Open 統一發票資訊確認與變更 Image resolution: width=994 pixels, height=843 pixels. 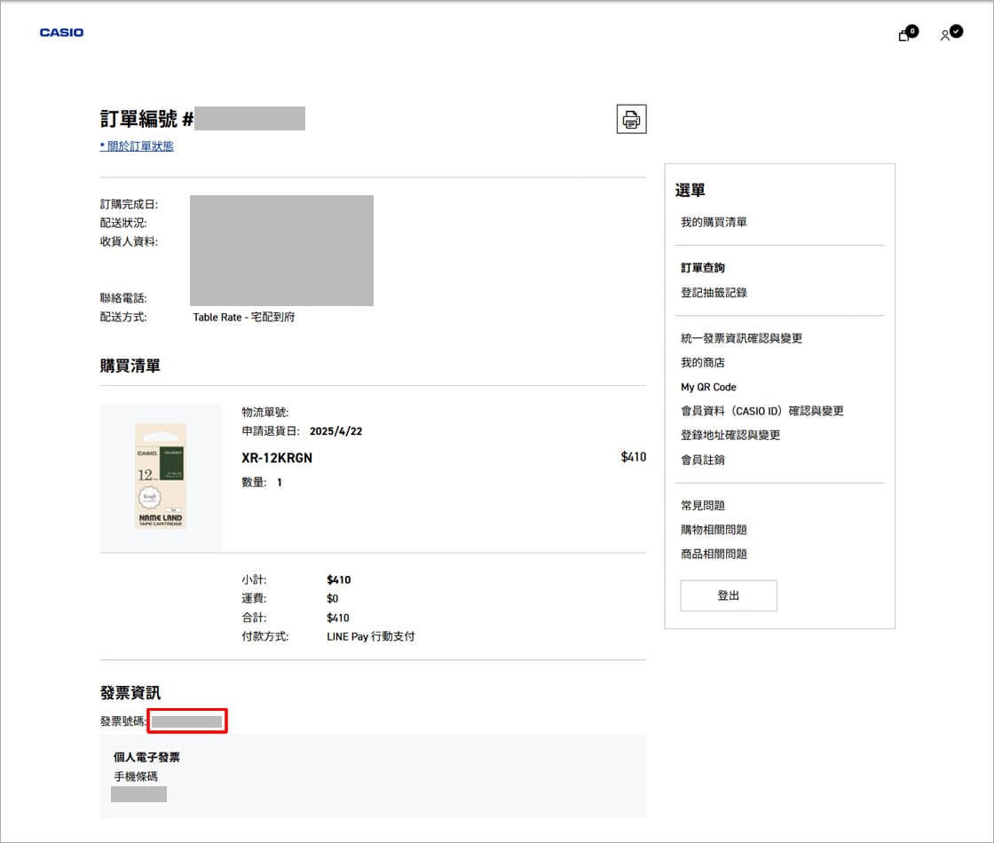click(741, 338)
